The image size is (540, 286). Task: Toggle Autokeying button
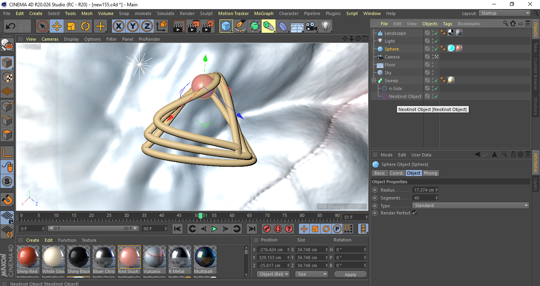point(278,229)
